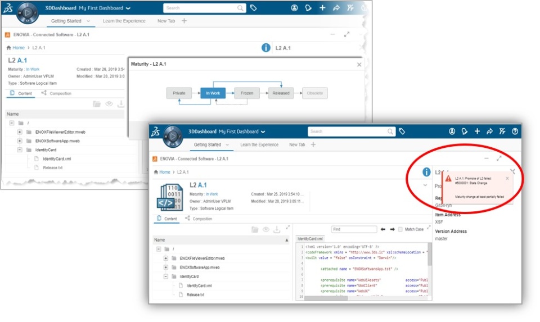This screenshot has width=540, height=322.
Task: Sort by Name column header in front window
Action: [x=221, y=240]
